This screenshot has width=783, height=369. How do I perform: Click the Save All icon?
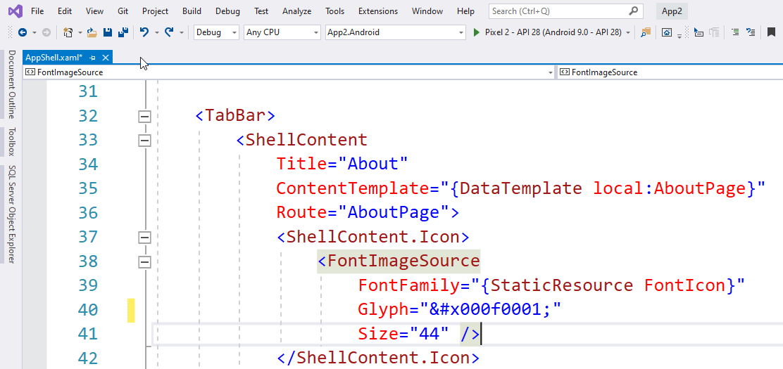tap(123, 32)
